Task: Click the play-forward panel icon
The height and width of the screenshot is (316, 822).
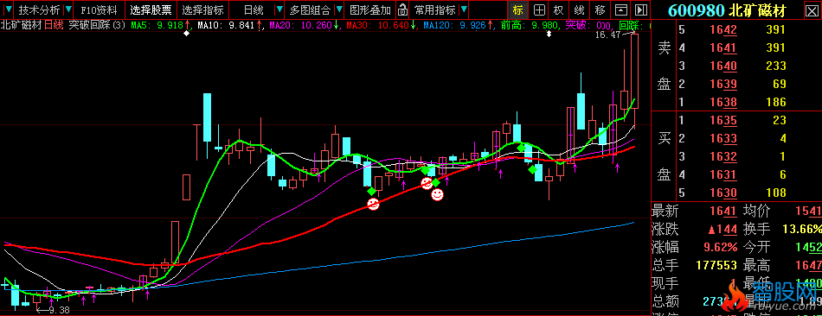Action: click(640, 9)
